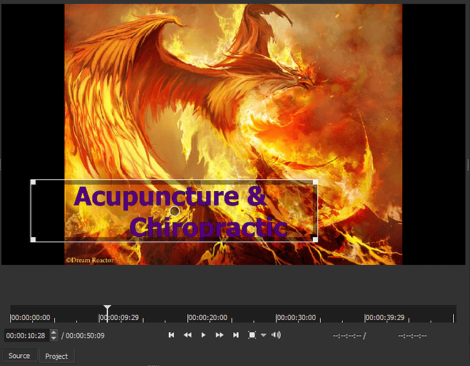This screenshot has height=366, width=470.
Task: Click the in point timecode placeholder
Action: pos(347,336)
